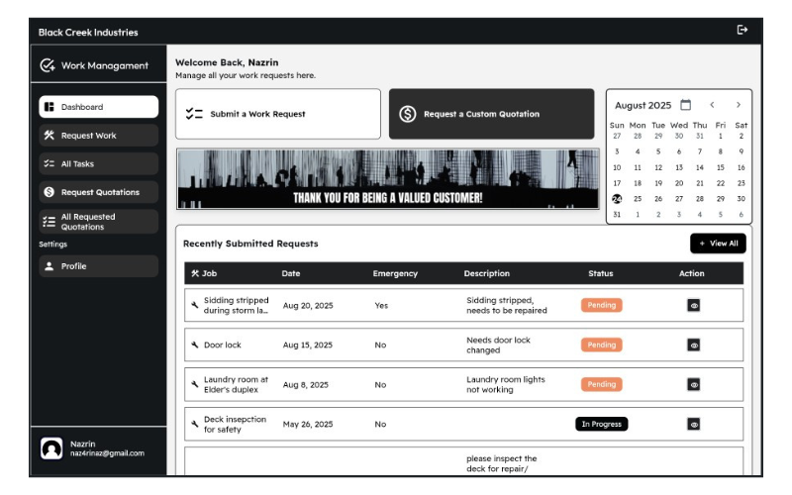Click the Submit a Work Request card
This screenshot has width=792, height=495.
point(278,114)
